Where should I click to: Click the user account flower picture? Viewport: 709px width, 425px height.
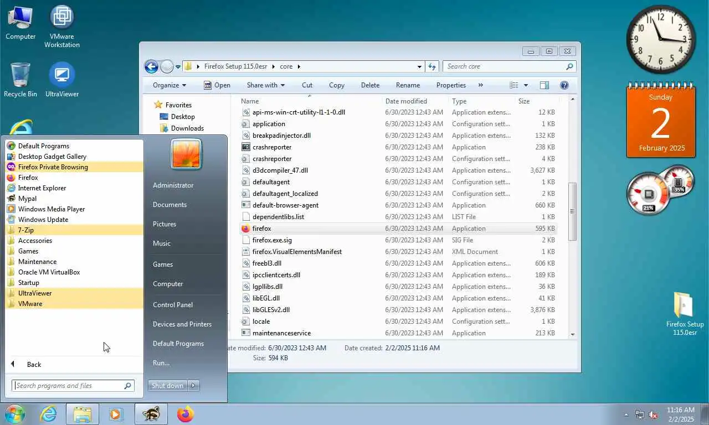coord(186,153)
